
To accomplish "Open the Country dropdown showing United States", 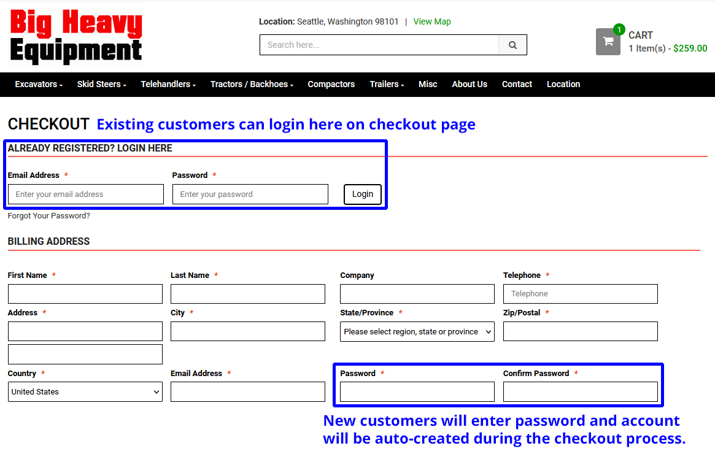I will pos(85,391).
